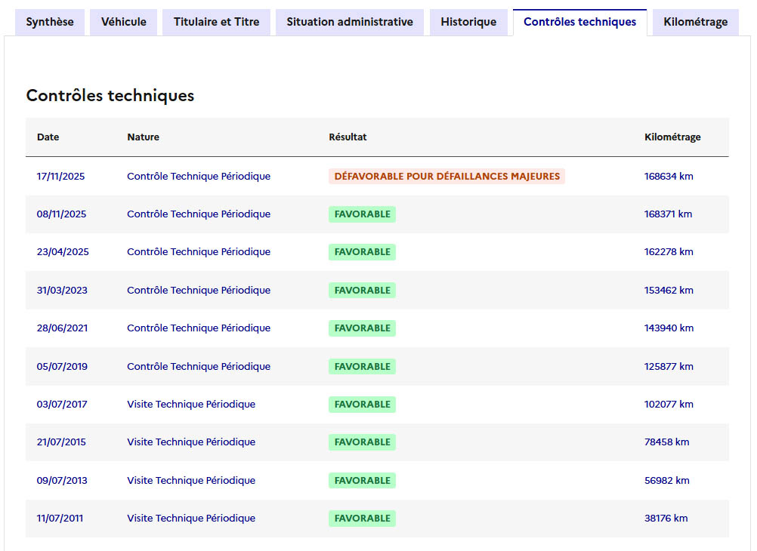Click the Date column header
757x551 pixels.
pyautogui.click(x=48, y=137)
